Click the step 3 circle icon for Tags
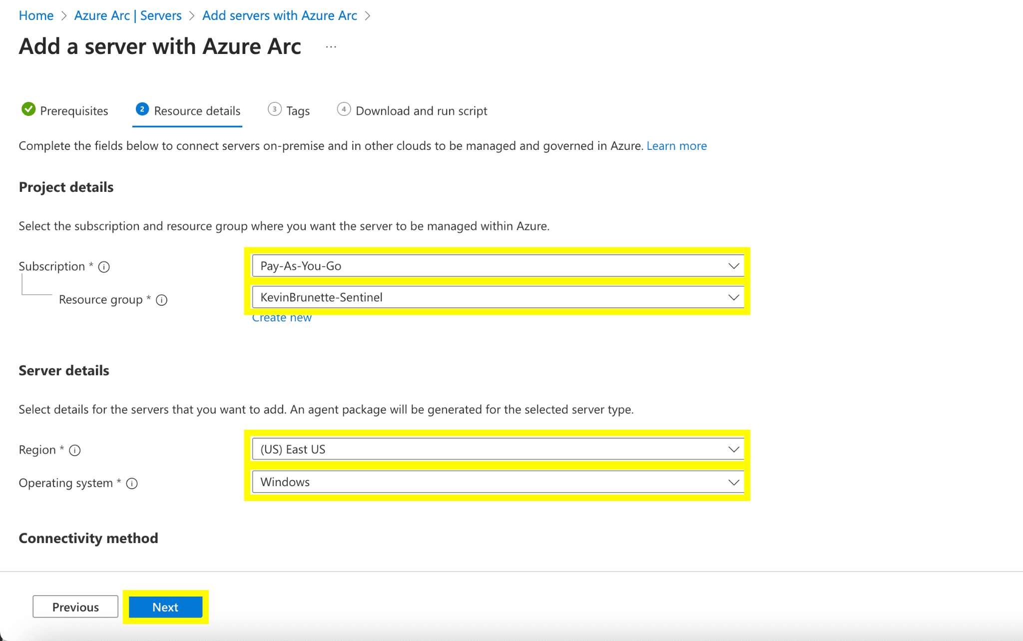Viewport: 1023px width, 641px height. [x=274, y=109]
